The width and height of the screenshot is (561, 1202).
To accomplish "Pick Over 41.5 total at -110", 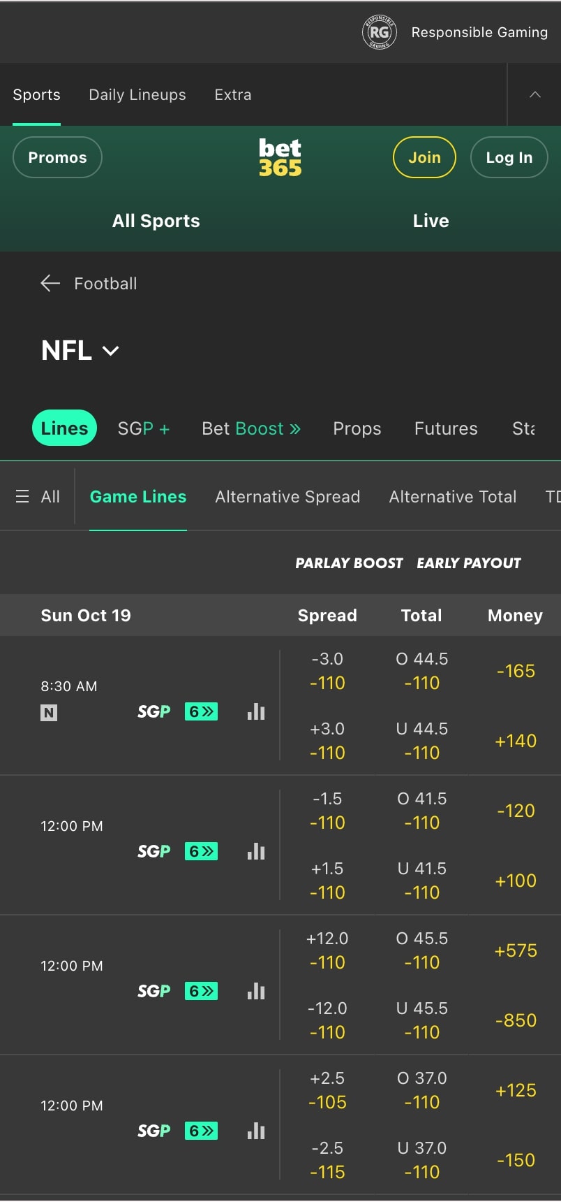I will 421,811.
